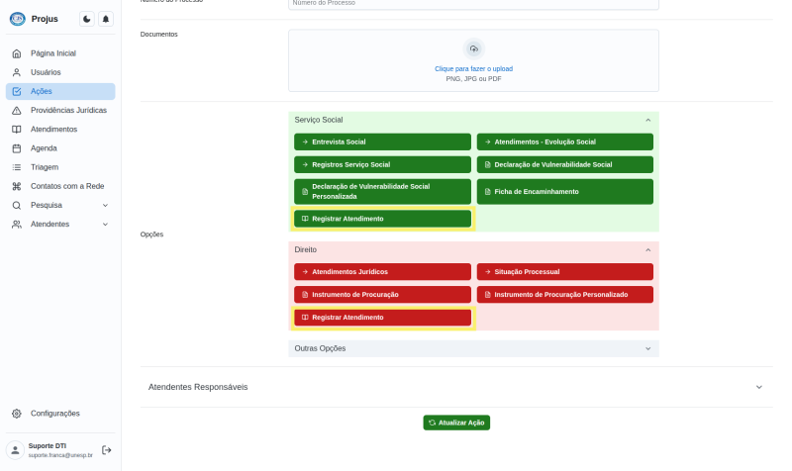Expand the Pesquisa sidebar submenu
The image size is (792, 471).
(105, 205)
